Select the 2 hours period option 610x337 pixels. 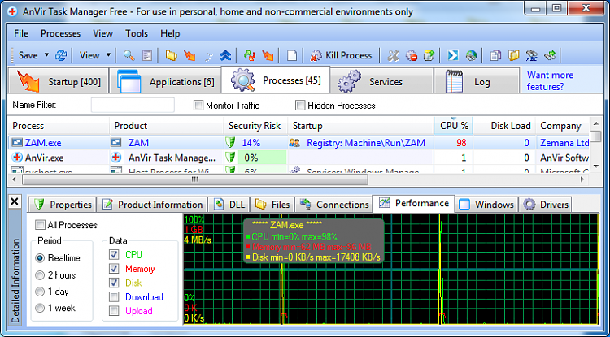(40, 275)
